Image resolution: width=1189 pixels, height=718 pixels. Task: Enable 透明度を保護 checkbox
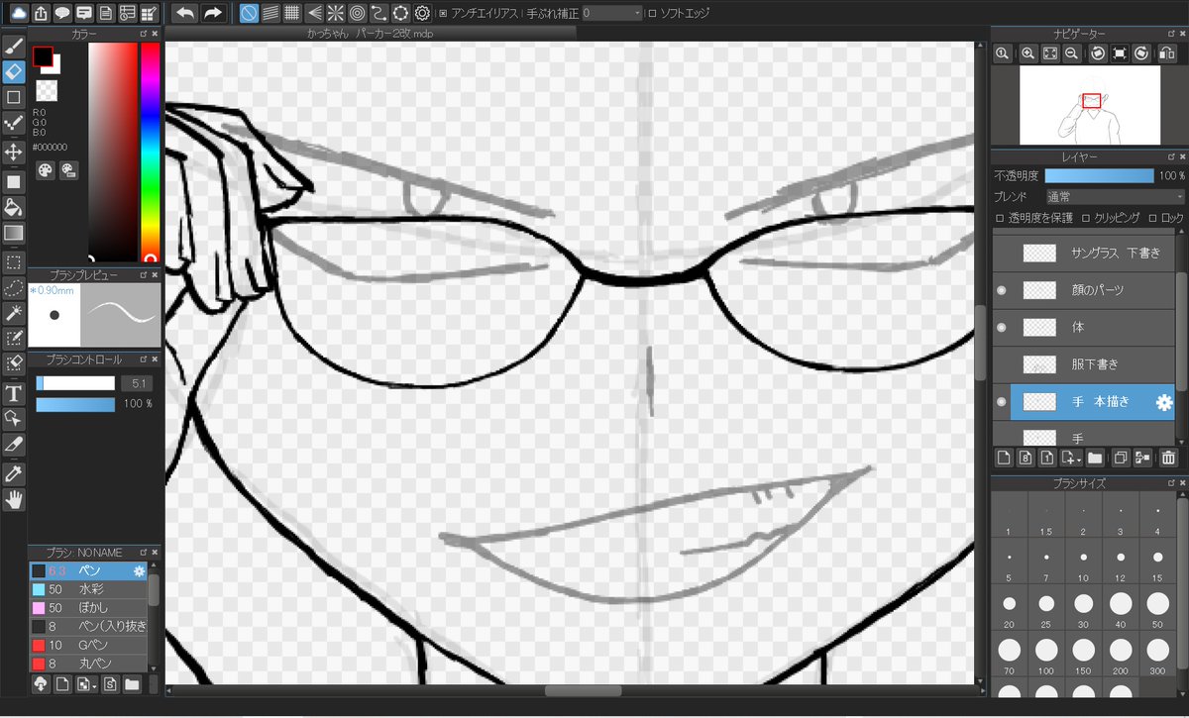[x=999, y=218]
